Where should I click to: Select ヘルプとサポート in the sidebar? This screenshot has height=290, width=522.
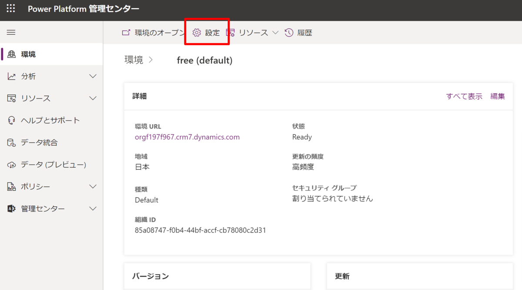pos(51,120)
